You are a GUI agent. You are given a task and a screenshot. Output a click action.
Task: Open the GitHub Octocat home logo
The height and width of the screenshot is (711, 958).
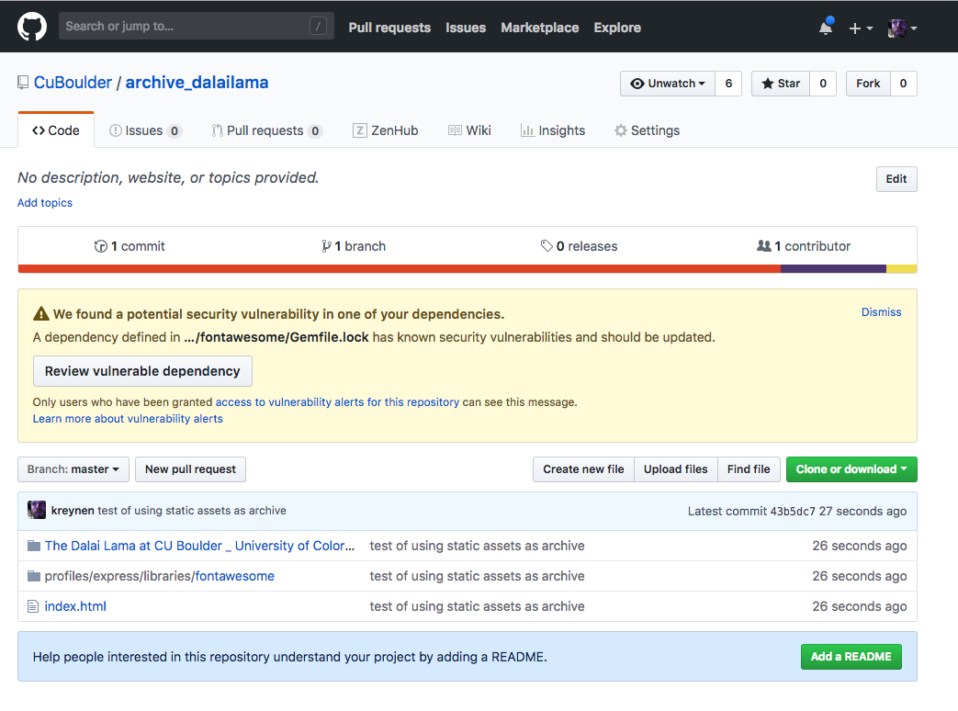(x=32, y=27)
